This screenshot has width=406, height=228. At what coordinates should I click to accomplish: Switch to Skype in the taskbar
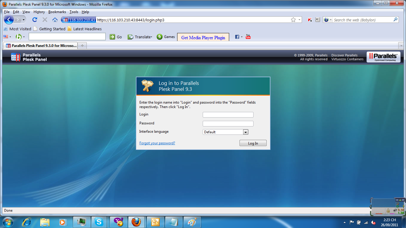(x=99, y=222)
